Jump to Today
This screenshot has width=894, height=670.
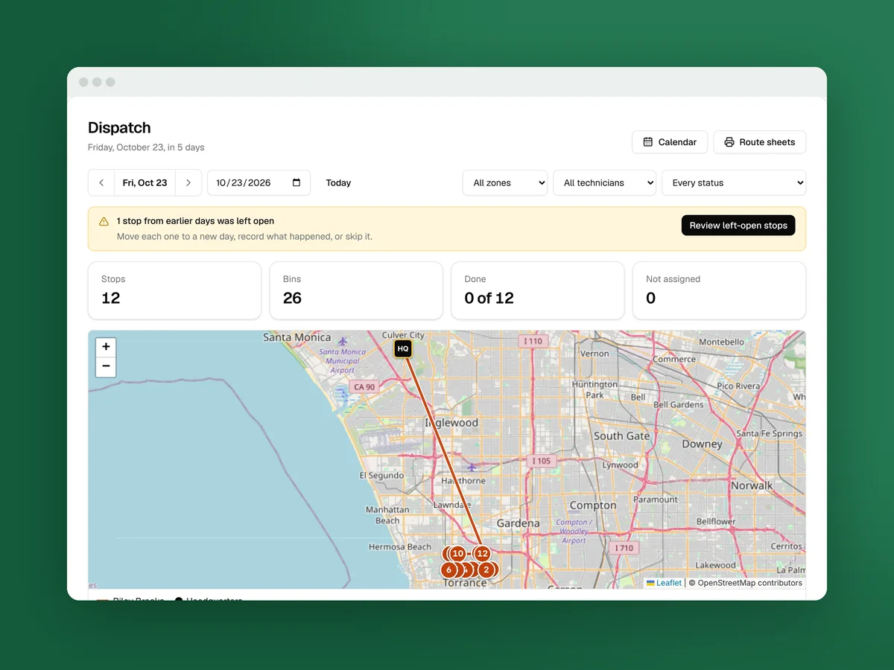coord(338,183)
